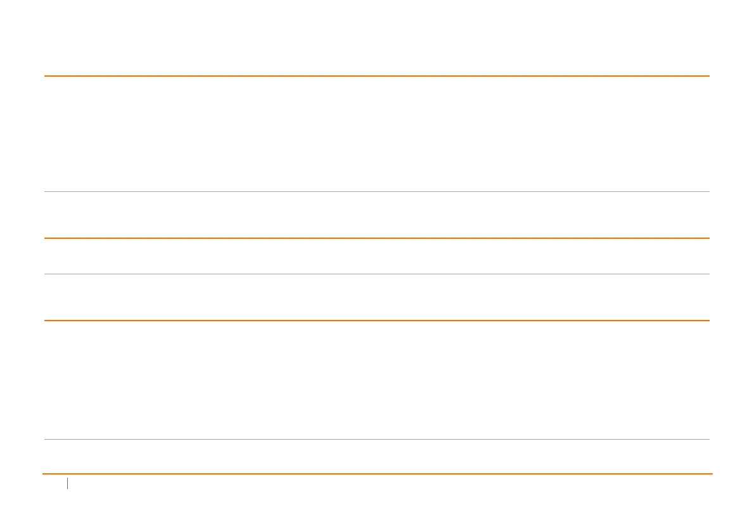Click the blank right page margin
Screen dimensions: 754x529
732,253
